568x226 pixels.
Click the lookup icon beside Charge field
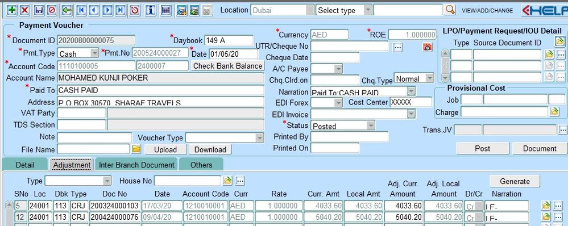(554, 112)
